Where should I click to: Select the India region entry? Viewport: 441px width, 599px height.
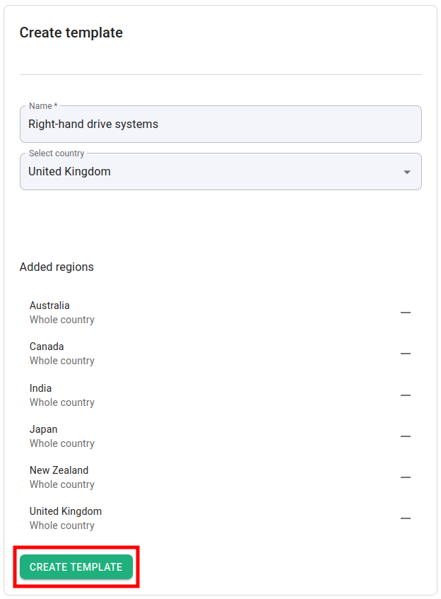tap(40, 388)
